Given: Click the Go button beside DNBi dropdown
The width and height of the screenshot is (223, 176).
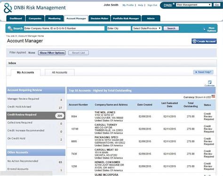Looking at the screenshot, I should click(x=217, y=5).
